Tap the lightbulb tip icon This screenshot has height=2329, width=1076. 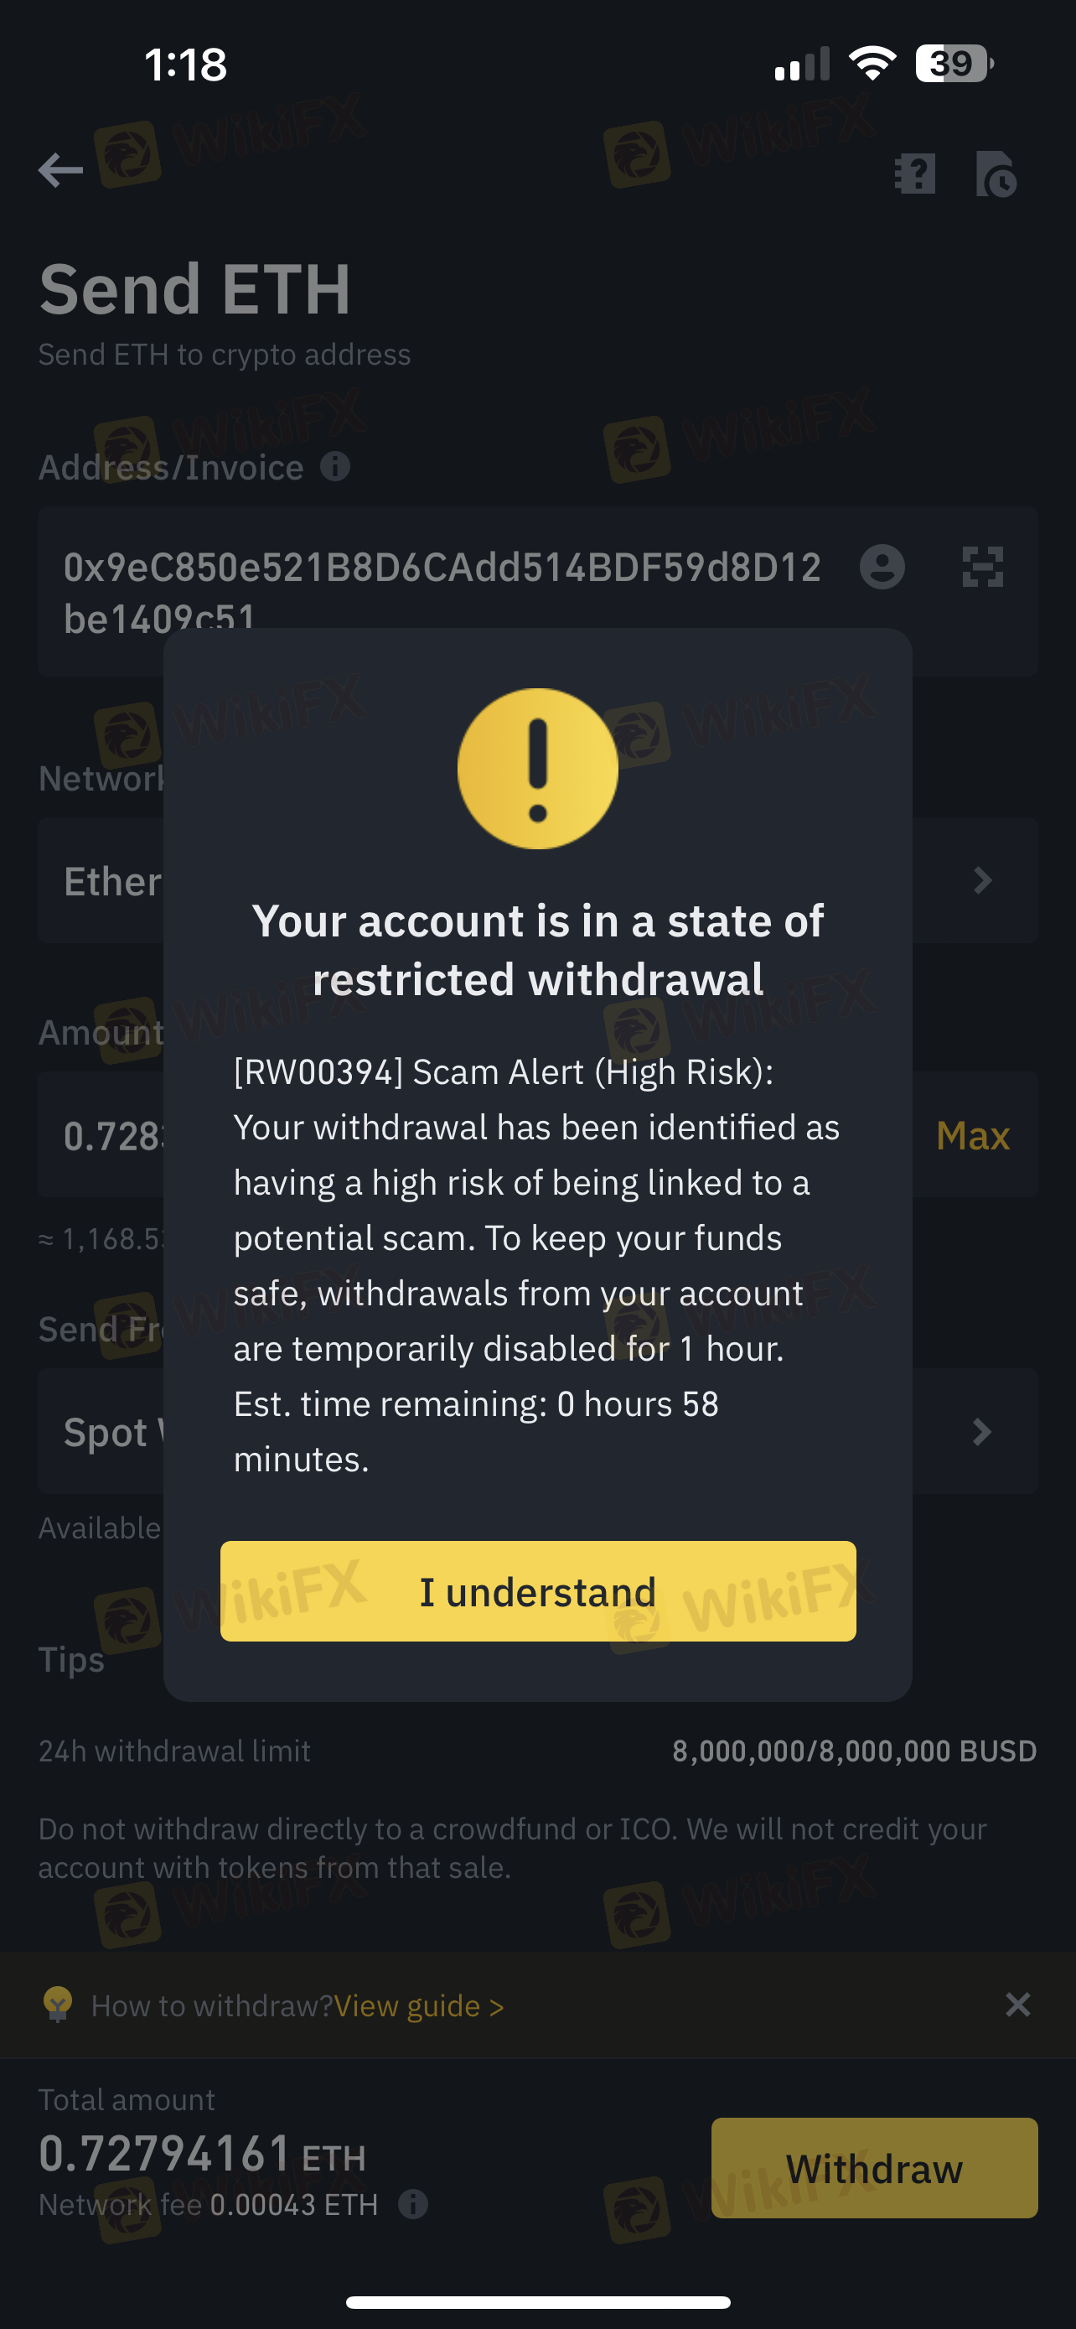click(58, 2004)
